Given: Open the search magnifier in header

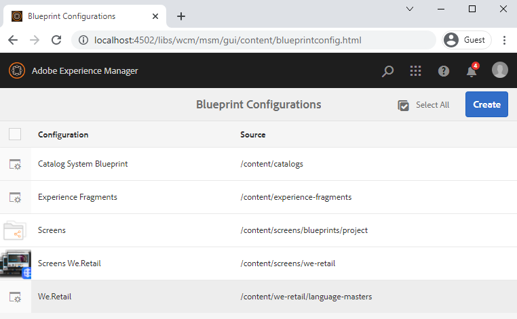Looking at the screenshot, I should [x=387, y=70].
